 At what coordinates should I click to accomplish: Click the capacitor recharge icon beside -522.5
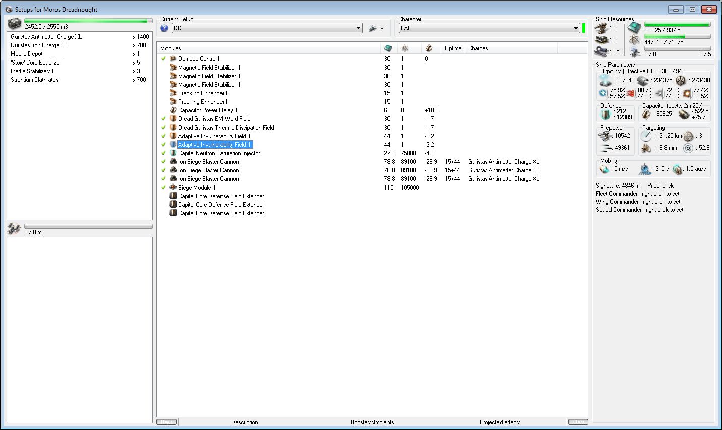(x=684, y=114)
